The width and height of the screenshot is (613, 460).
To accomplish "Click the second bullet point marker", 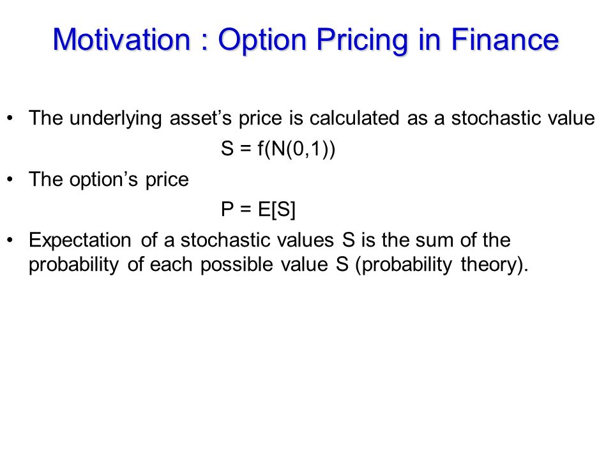I will (10, 179).
